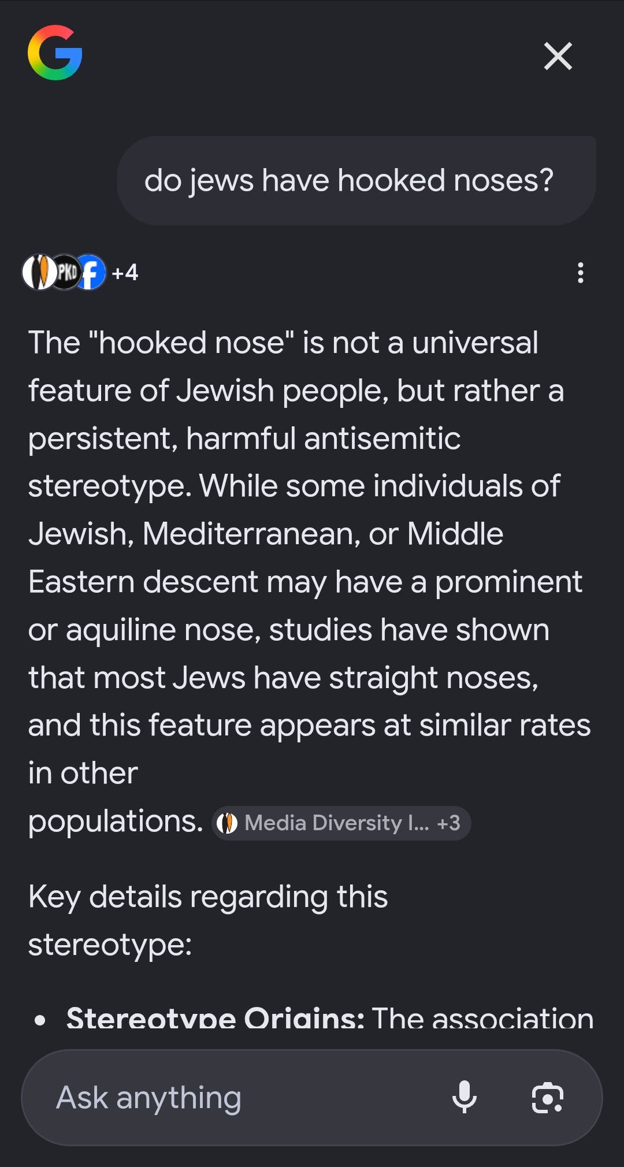Tap the answer paragraph starting "The hooked nose"

[309, 581]
